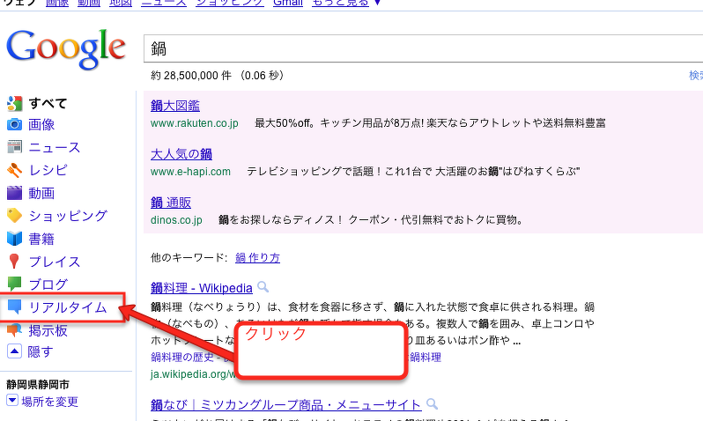
Task: Select ブログ filter in sidebar
Action: [x=48, y=284]
